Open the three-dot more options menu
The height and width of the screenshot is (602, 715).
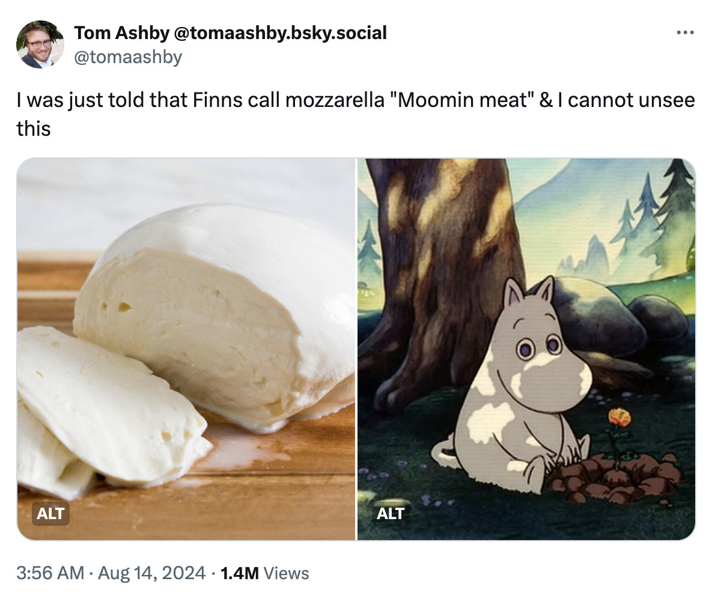(684, 32)
